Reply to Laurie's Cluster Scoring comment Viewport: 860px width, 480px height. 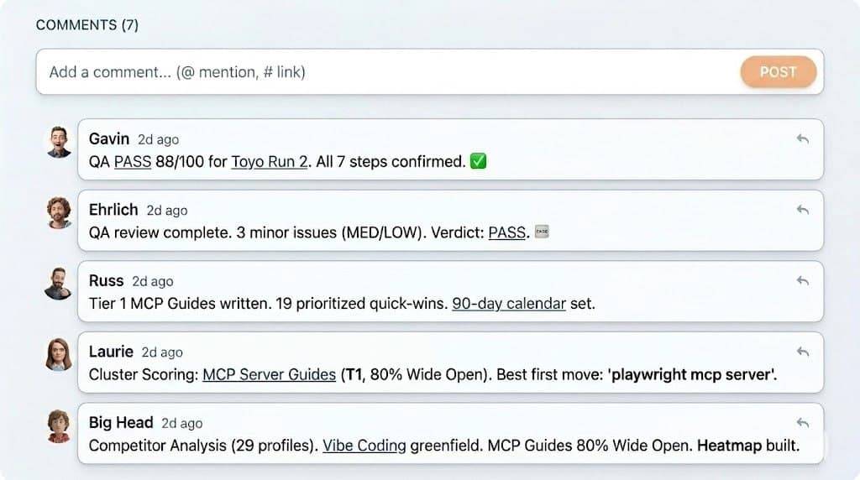point(802,352)
